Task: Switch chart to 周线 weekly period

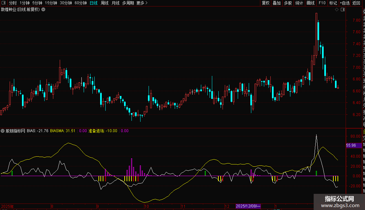Action: coord(105,3)
